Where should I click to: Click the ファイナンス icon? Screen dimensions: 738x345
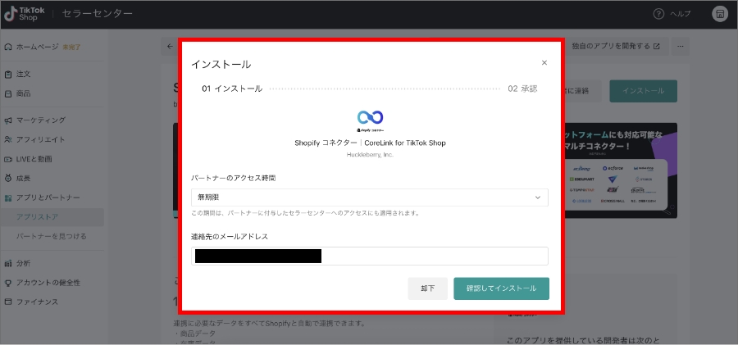(x=8, y=302)
